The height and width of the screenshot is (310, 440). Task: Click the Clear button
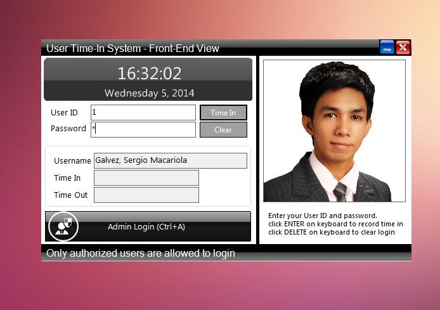223,129
